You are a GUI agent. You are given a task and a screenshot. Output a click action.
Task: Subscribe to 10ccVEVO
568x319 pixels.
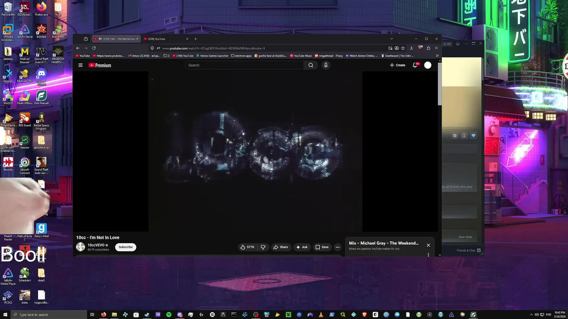126,247
